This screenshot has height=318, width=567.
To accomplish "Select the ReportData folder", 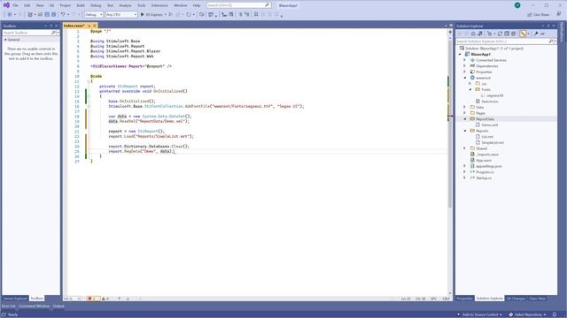I will [485, 119].
